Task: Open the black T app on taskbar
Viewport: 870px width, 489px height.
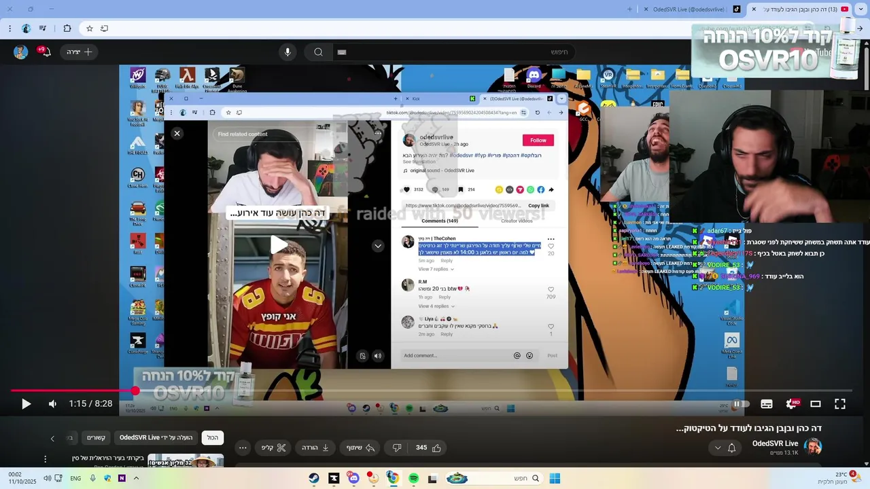Action: coord(334,478)
